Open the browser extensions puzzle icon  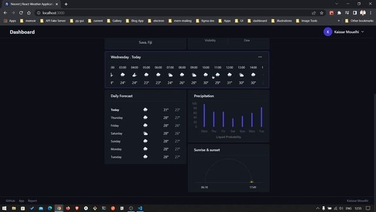339,13
